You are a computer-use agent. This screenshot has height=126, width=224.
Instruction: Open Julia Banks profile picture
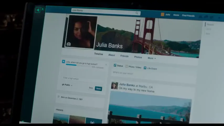pos(81,32)
